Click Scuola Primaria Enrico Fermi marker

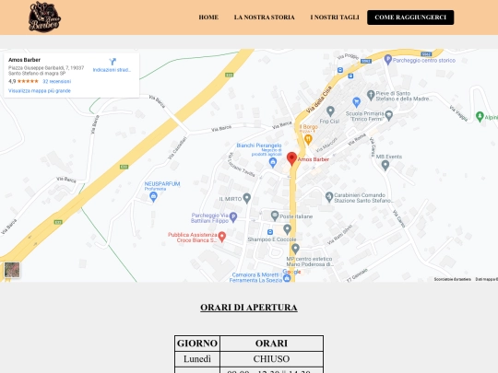[389, 115]
